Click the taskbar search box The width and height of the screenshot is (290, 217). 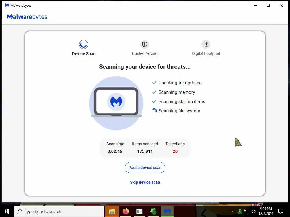(x=59, y=211)
